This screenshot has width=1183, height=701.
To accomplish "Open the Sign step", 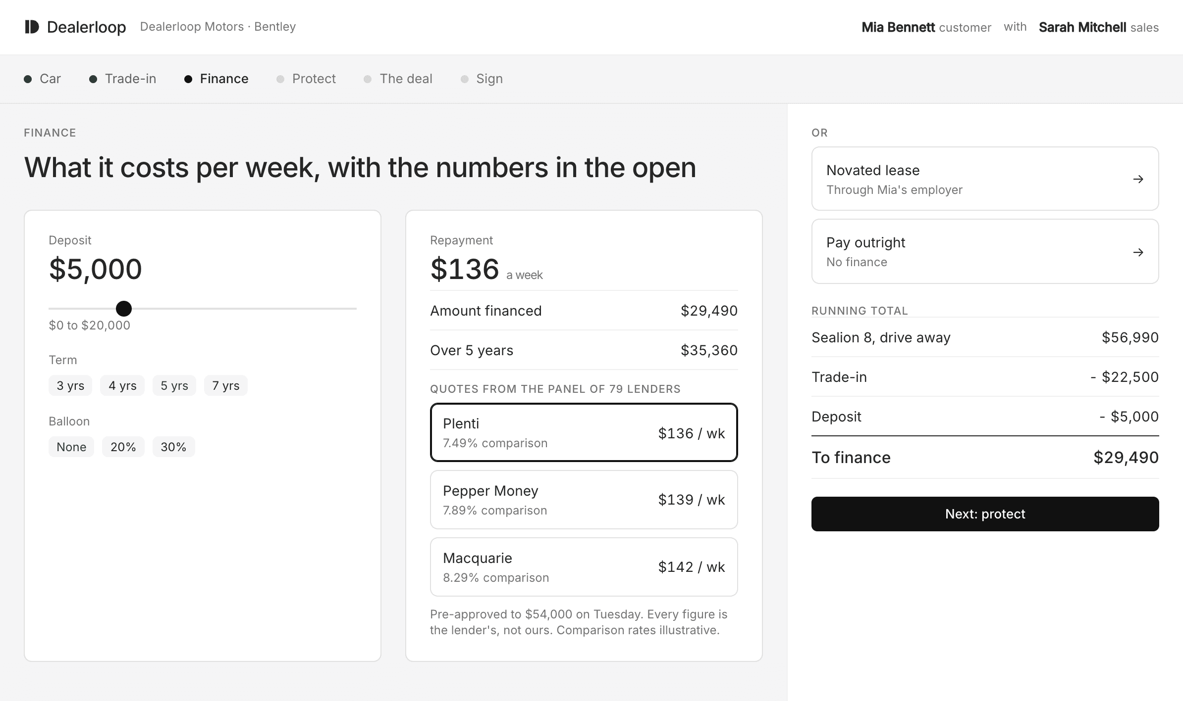I will (482, 79).
